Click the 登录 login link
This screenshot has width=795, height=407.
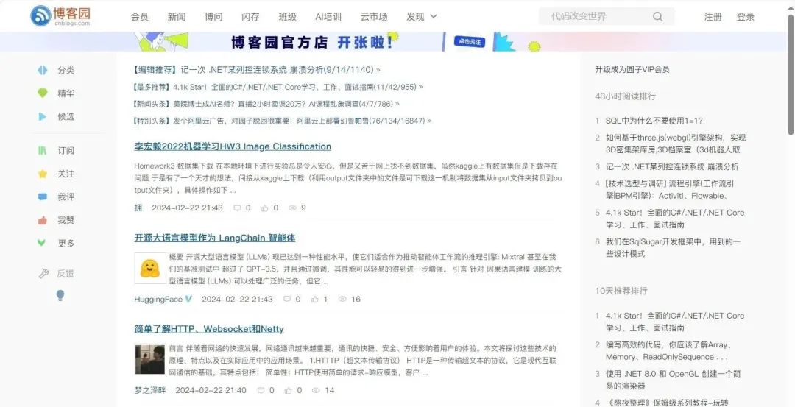coord(746,16)
